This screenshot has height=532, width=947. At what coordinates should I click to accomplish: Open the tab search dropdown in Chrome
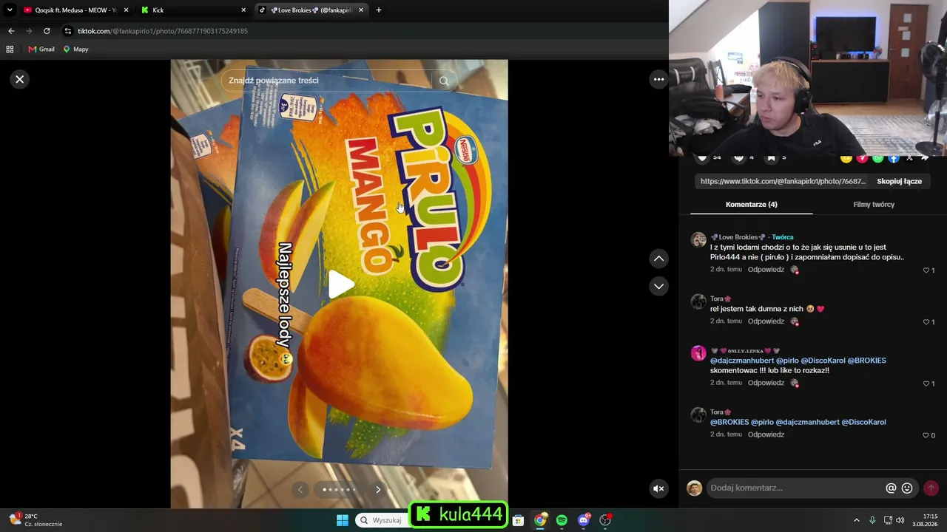pos(10,10)
